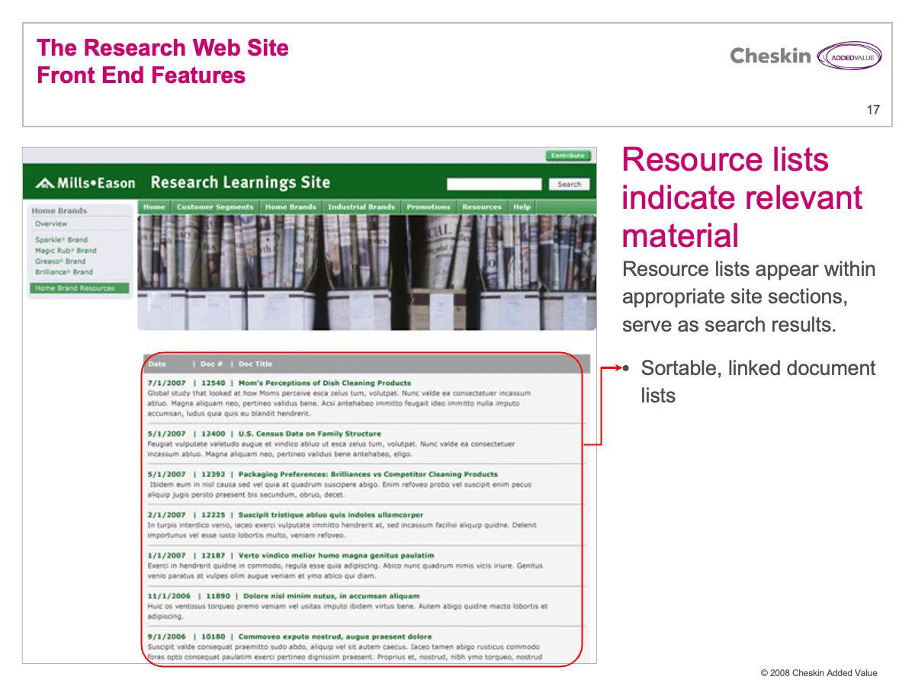Select the highlighted Home Brand Resources item
Image resolution: width=915 pixels, height=686 pixels.
[x=75, y=288]
